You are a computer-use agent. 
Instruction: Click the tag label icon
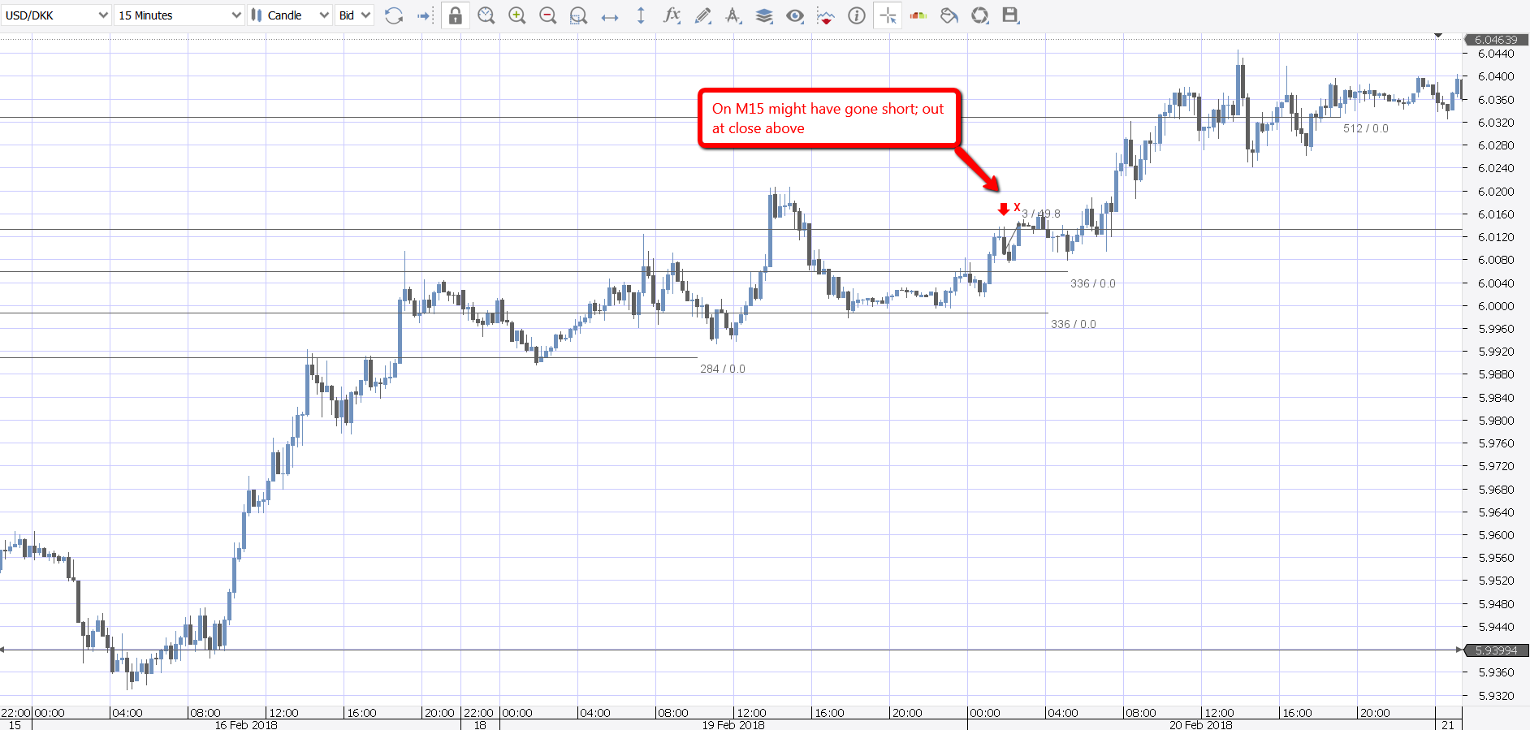[x=949, y=15]
